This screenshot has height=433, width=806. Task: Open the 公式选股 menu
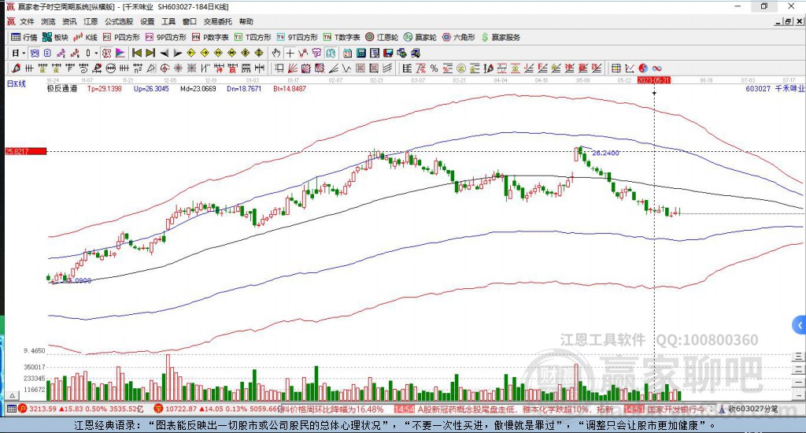coord(119,21)
